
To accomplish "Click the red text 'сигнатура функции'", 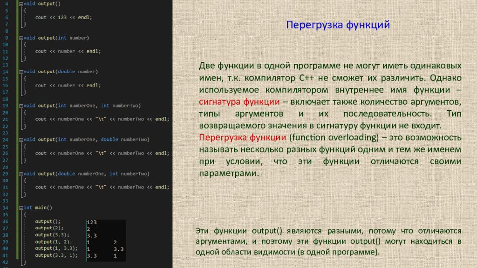I will (239, 102).
